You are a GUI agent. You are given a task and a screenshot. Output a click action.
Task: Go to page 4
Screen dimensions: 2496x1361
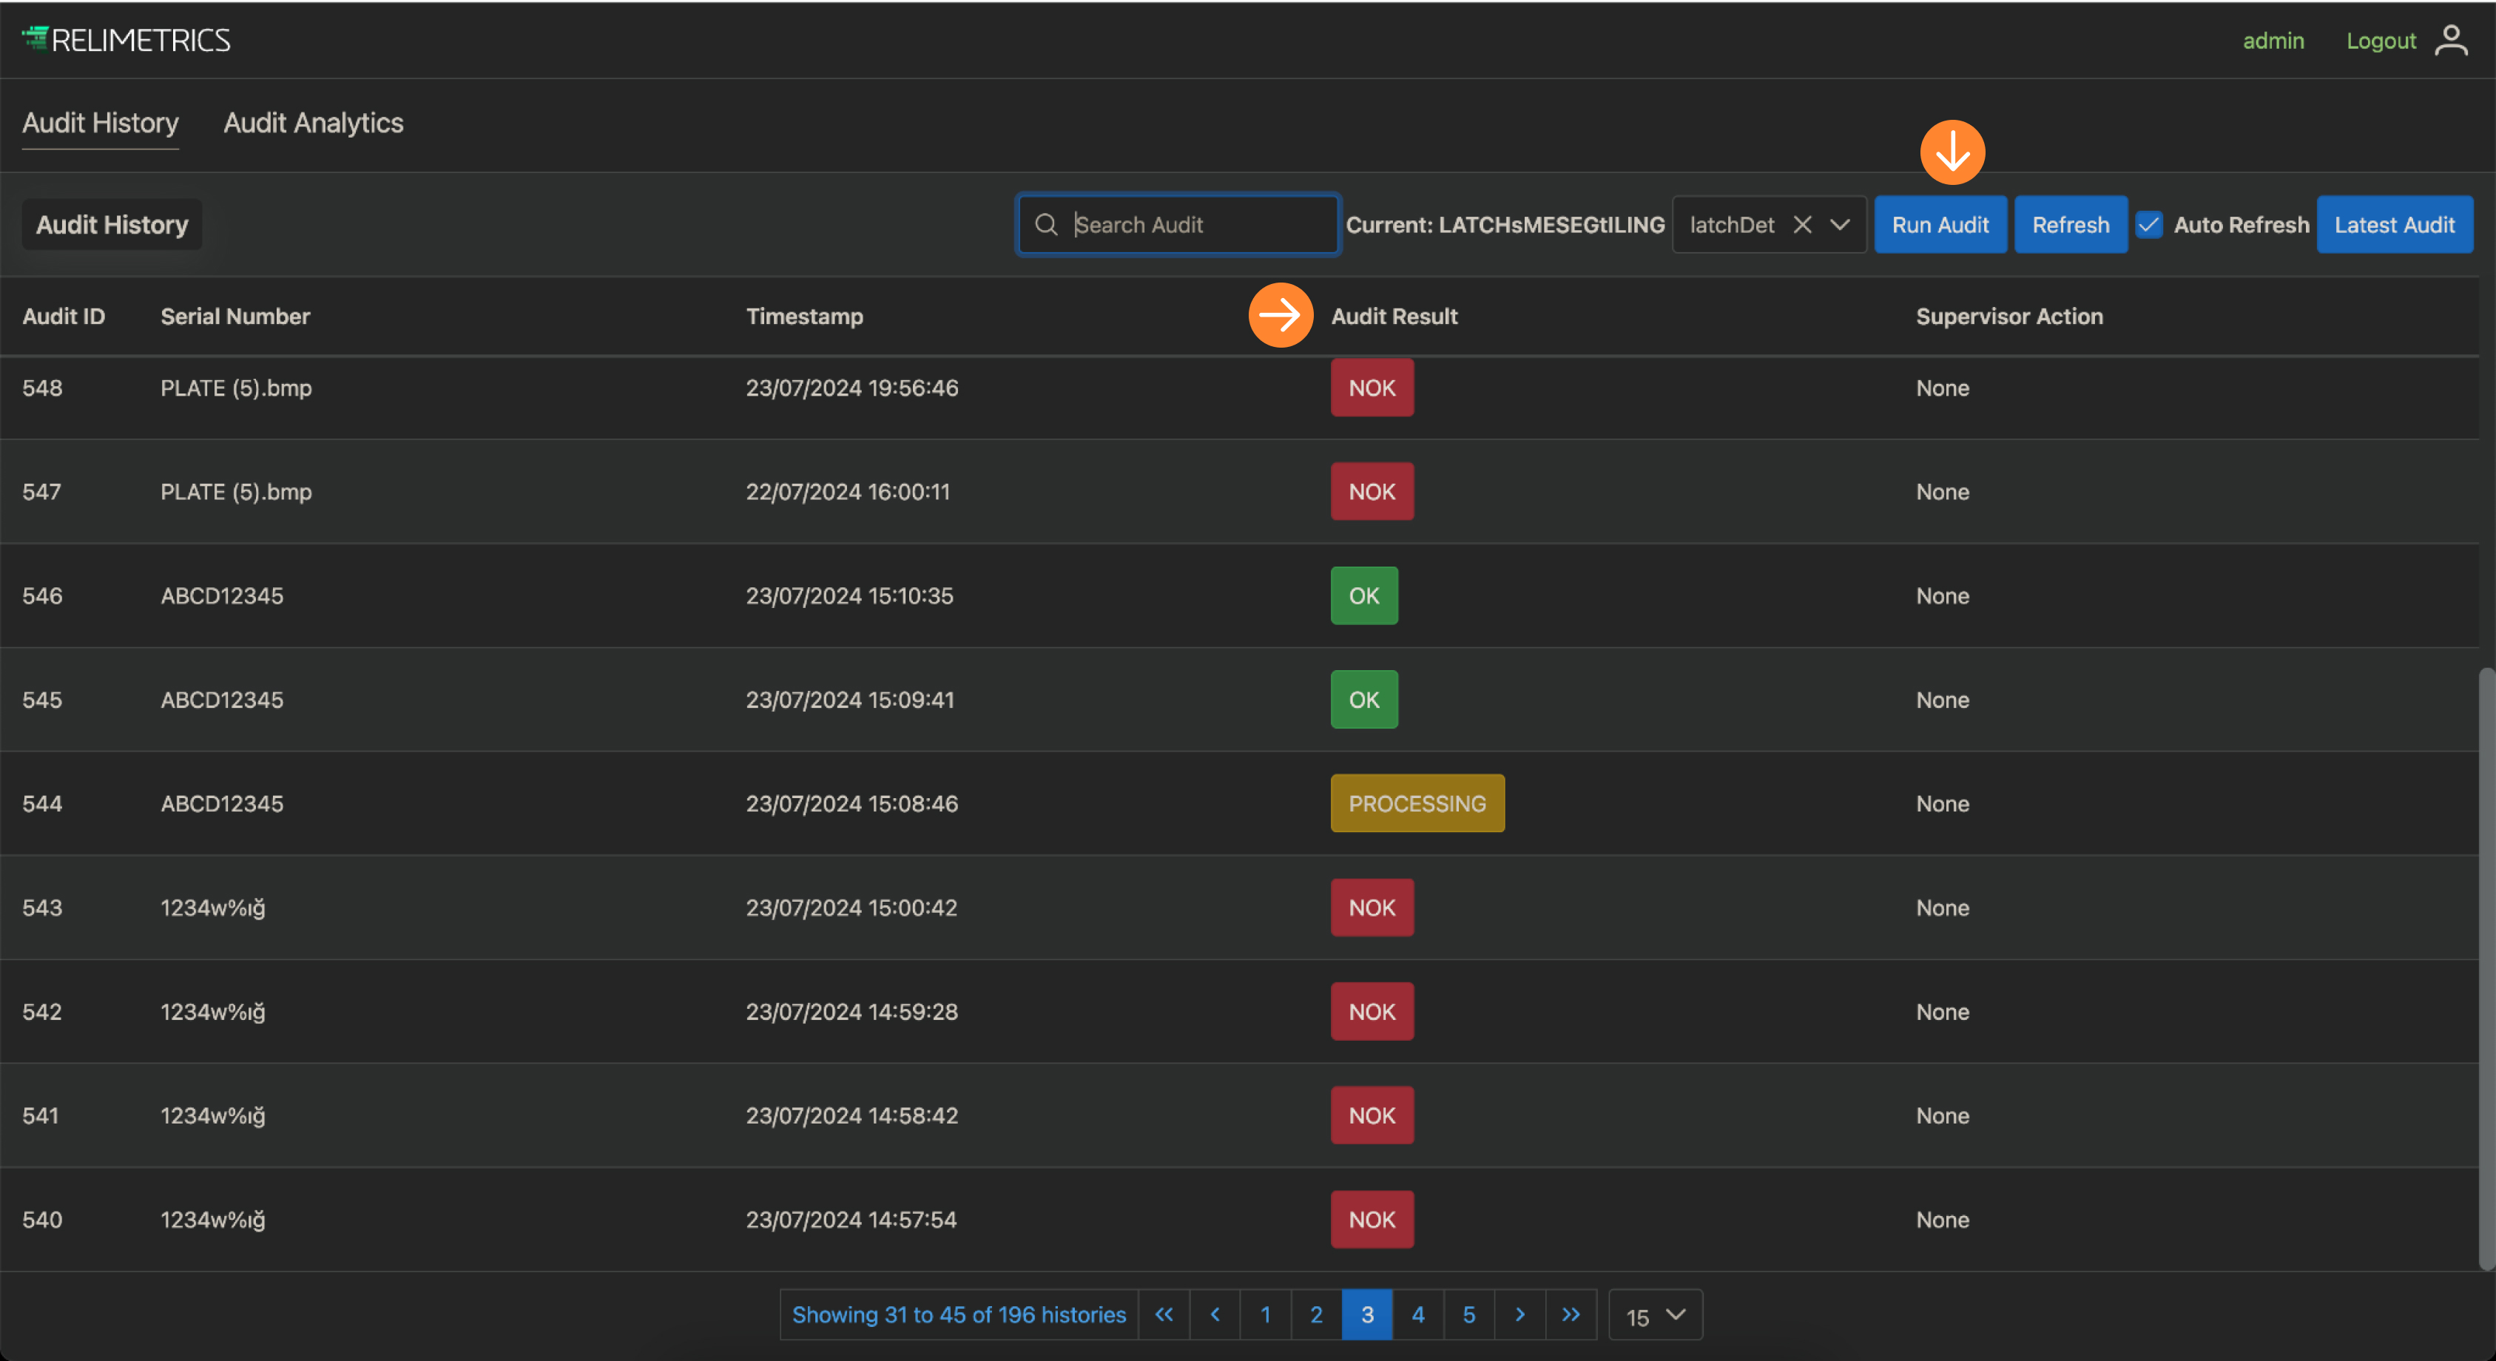coord(1419,1314)
